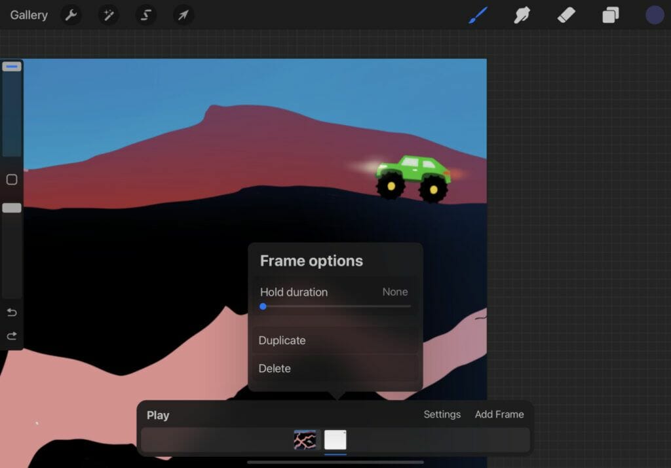The height and width of the screenshot is (468, 671).
Task: Open the Adjustments magic wand menu
Action: point(109,15)
